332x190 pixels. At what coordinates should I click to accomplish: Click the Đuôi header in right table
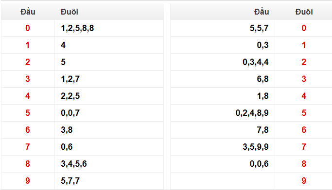tap(304, 12)
